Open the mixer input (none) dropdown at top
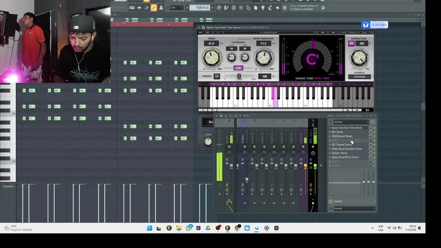 point(351,122)
